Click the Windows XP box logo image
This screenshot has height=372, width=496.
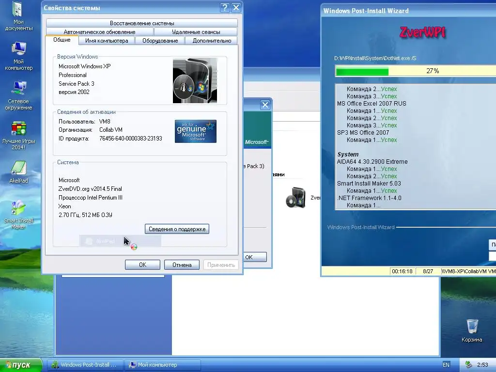195,80
